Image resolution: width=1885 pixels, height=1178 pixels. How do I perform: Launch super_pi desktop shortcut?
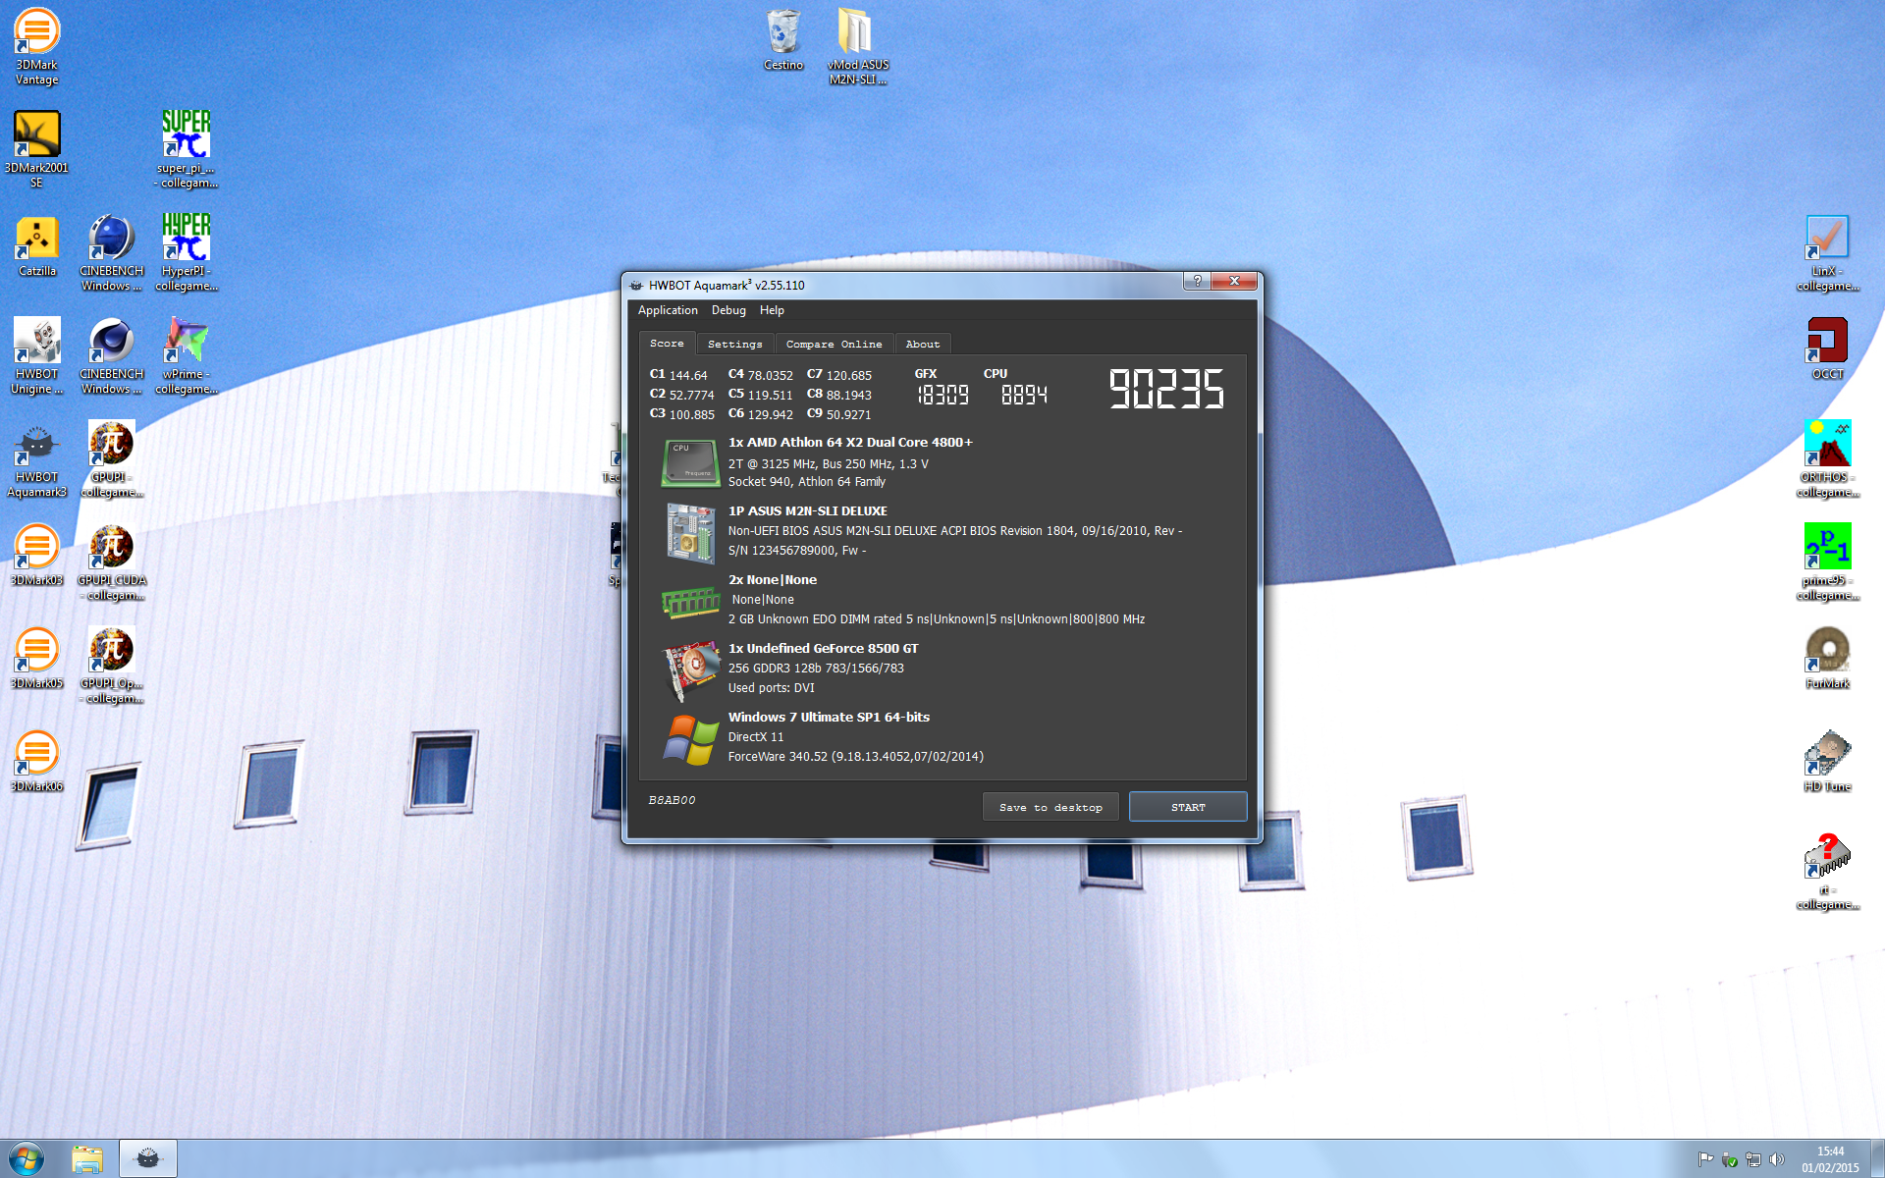(186, 149)
